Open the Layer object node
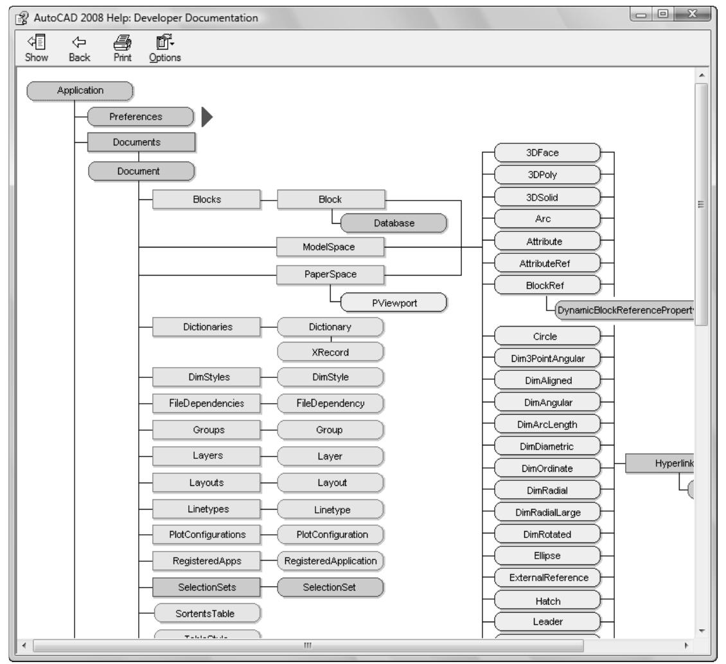The image size is (726, 664). pyautogui.click(x=330, y=456)
